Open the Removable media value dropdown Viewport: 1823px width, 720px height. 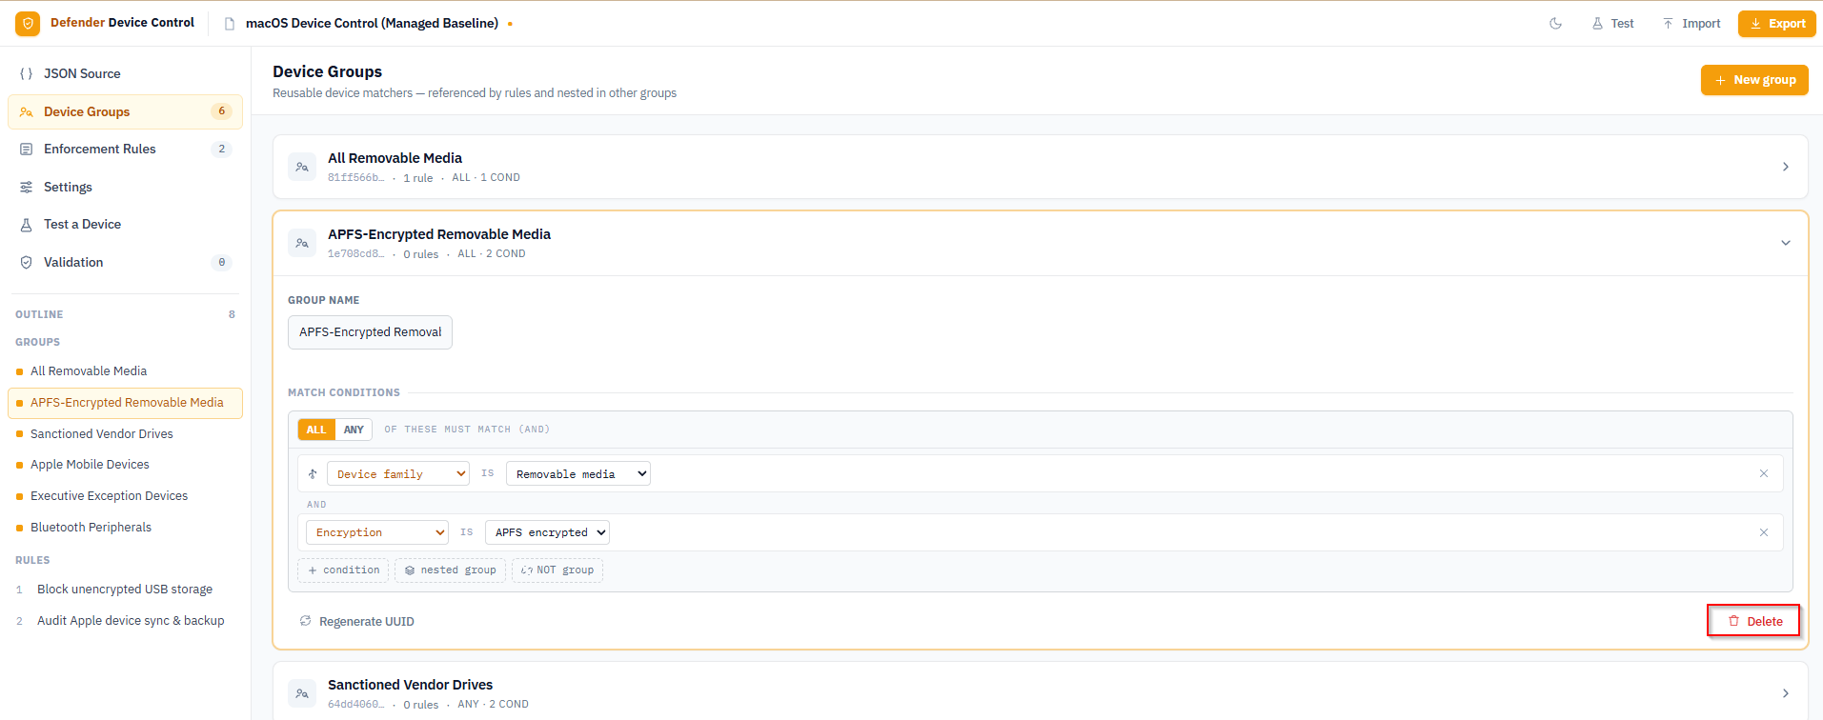[578, 473]
